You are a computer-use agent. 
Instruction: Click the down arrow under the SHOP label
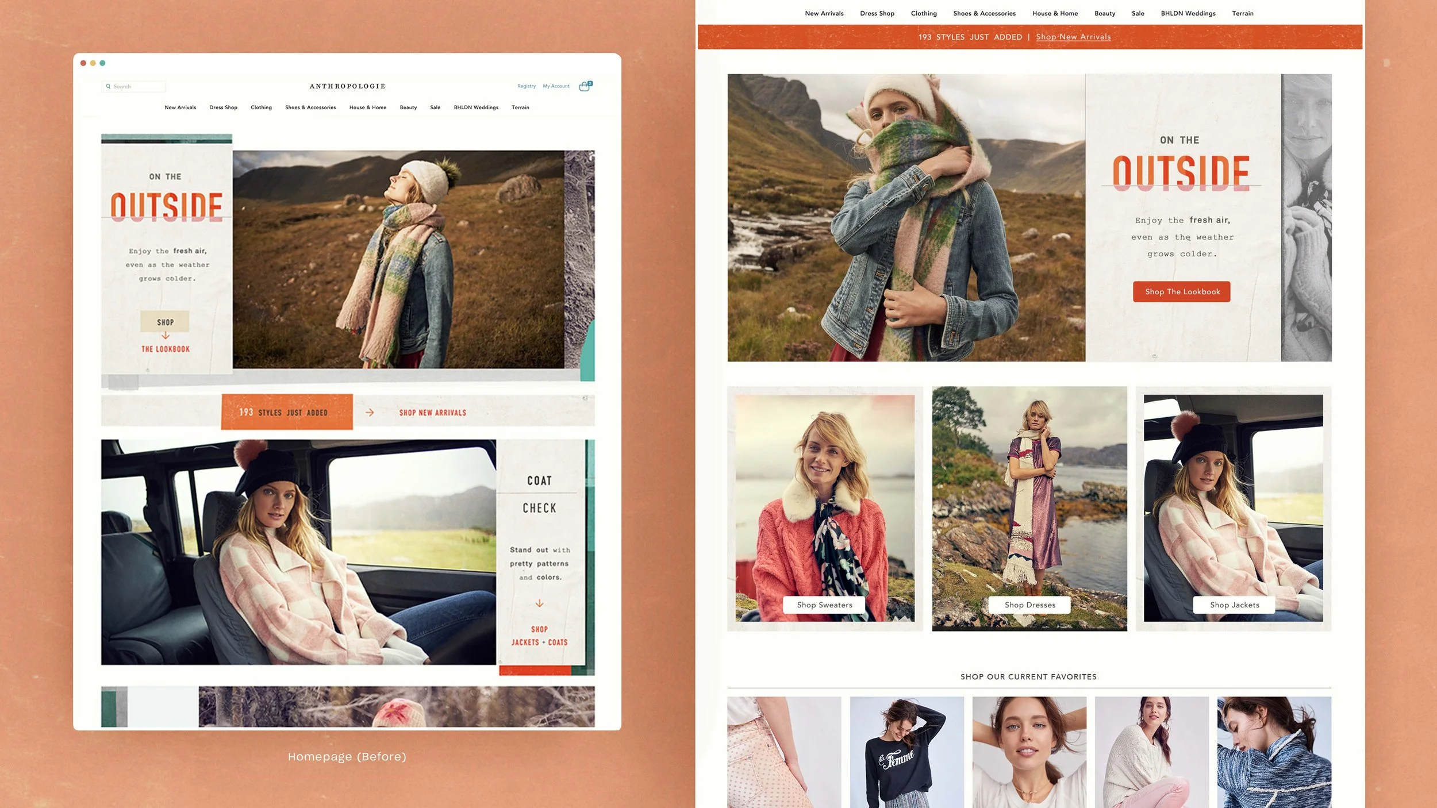[x=166, y=336]
